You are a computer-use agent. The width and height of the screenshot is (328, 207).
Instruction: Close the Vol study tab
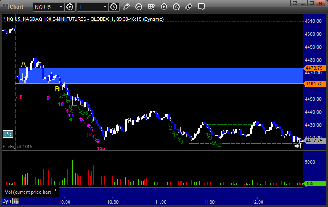click(55, 189)
